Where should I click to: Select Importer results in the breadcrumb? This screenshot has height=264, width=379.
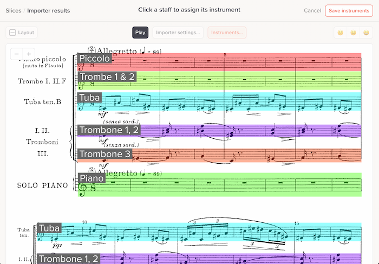click(48, 11)
